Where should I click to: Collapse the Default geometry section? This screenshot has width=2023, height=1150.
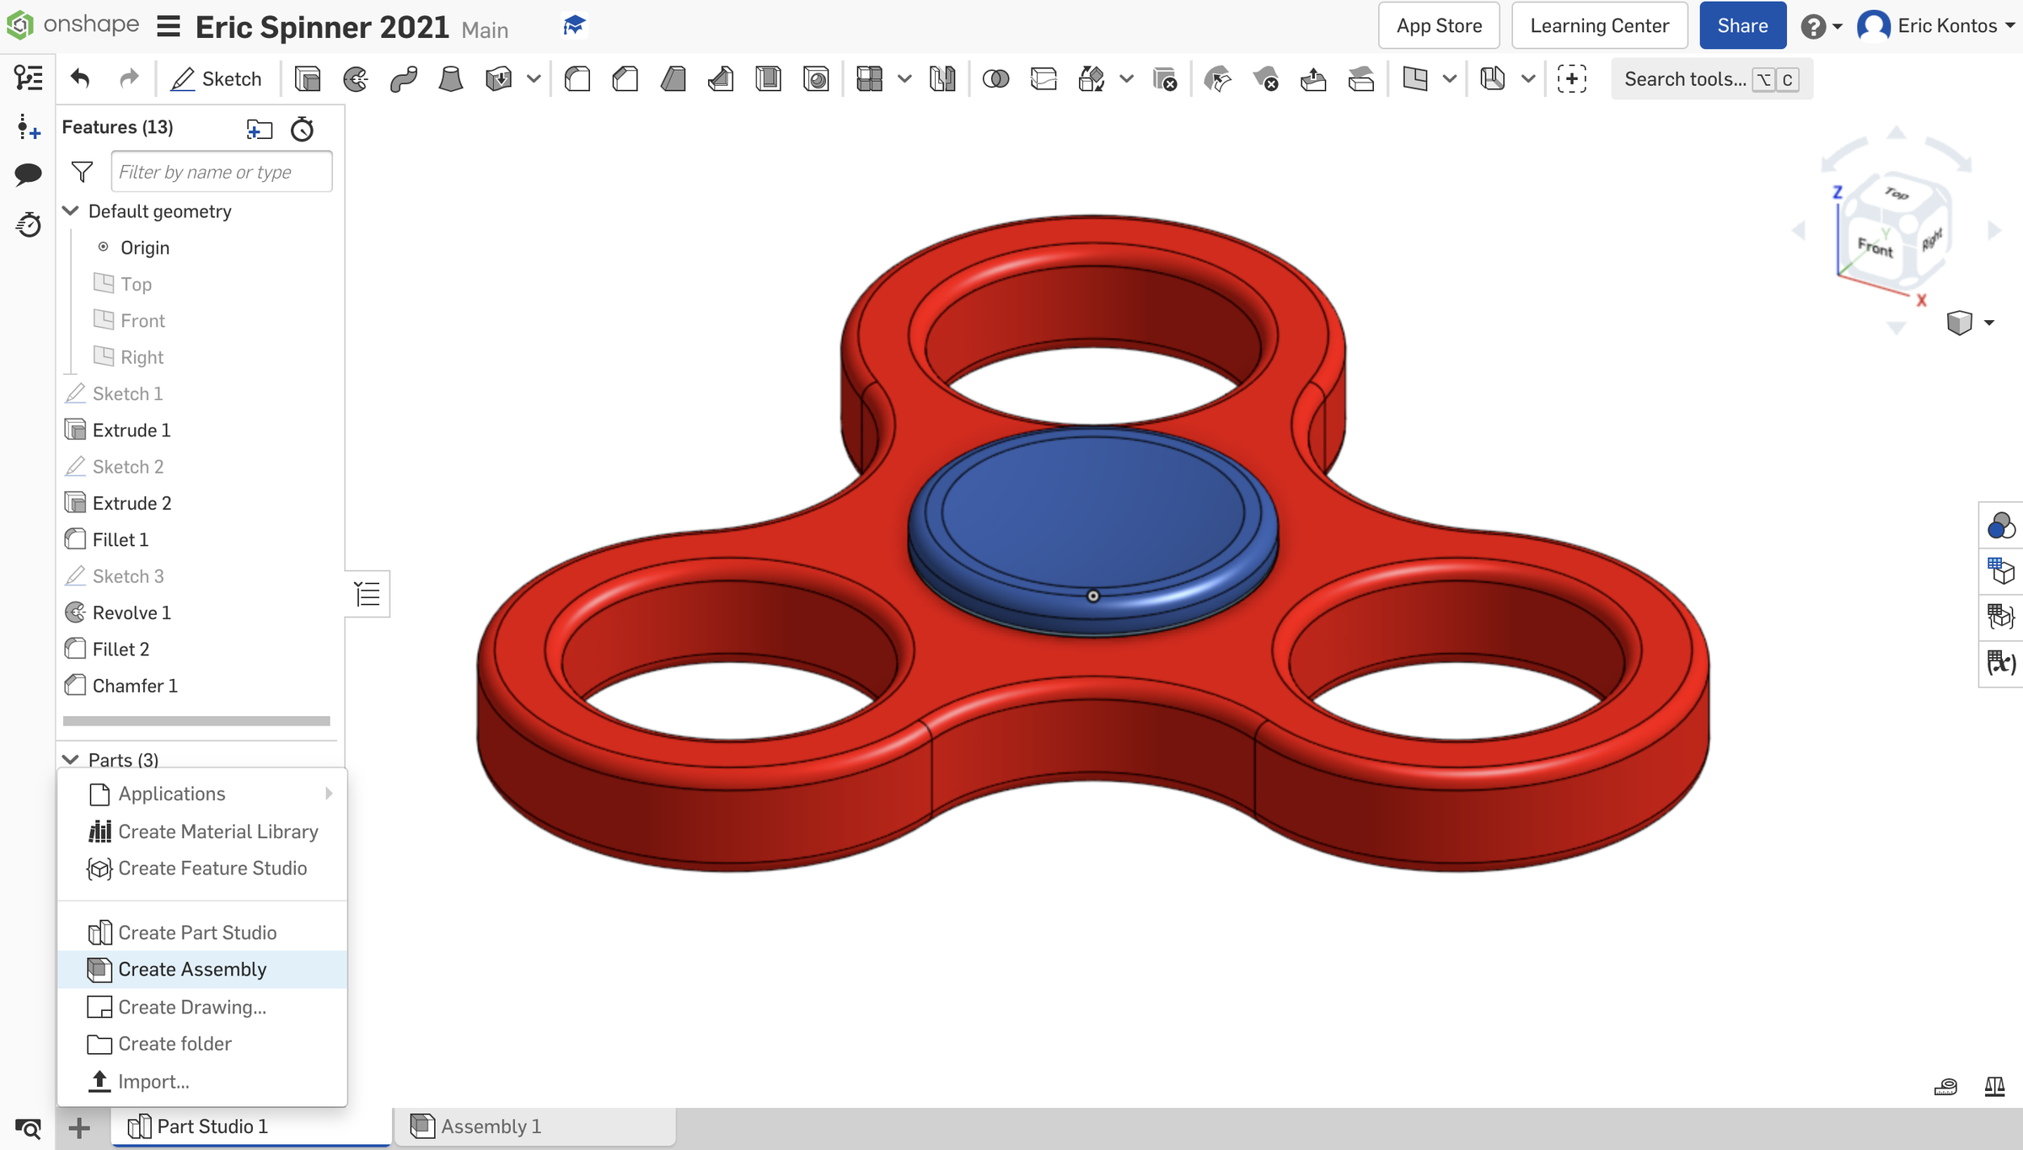pos(71,211)
